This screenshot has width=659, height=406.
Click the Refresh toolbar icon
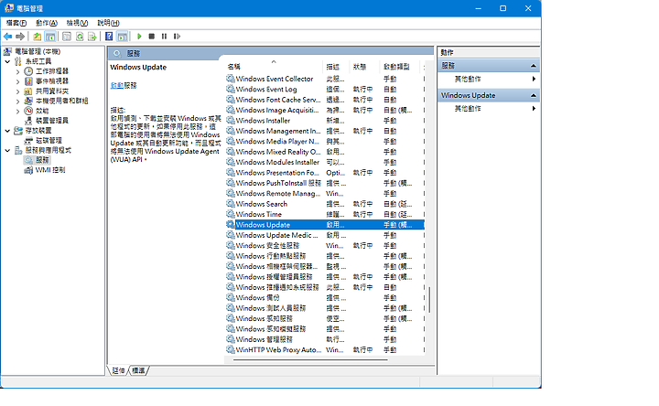pos(80,37)
